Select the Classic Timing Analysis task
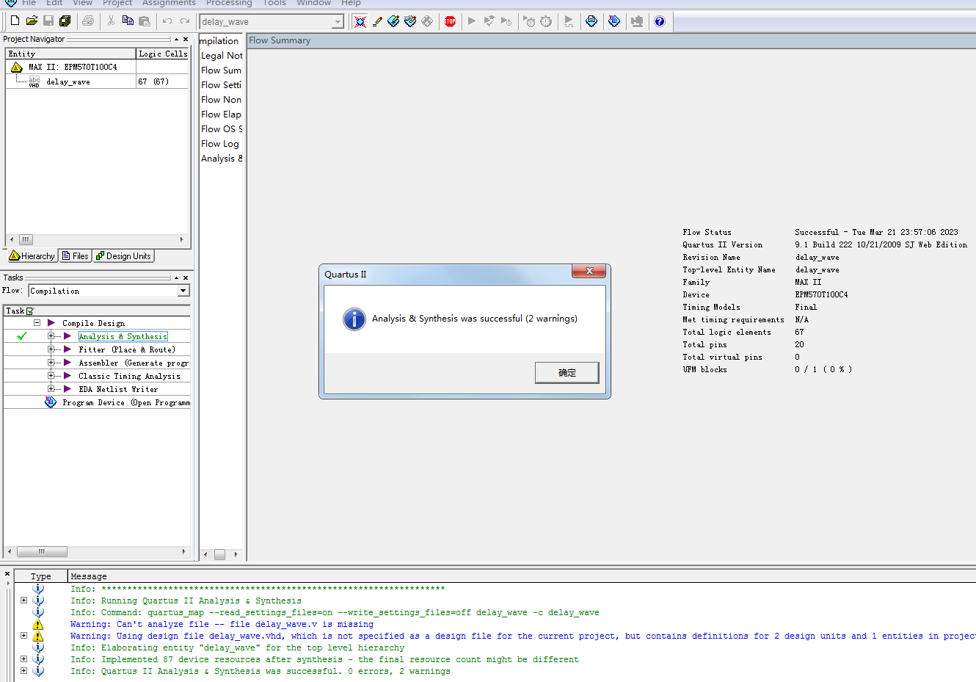Viewport: 976px width, 682px height. pos(129,376)
